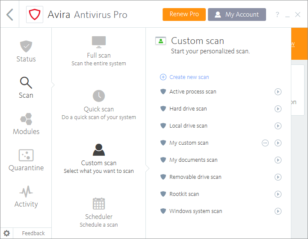Select the Windows system scan text
The height and width of the screenshot is (239, 308).
coord(195,211)
